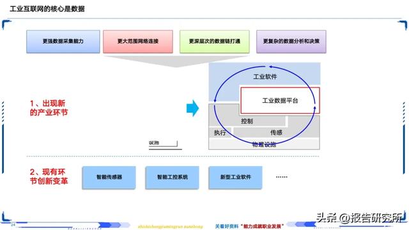Click the 工业软件 label
The image size is (409, 230).
(265, 77)
